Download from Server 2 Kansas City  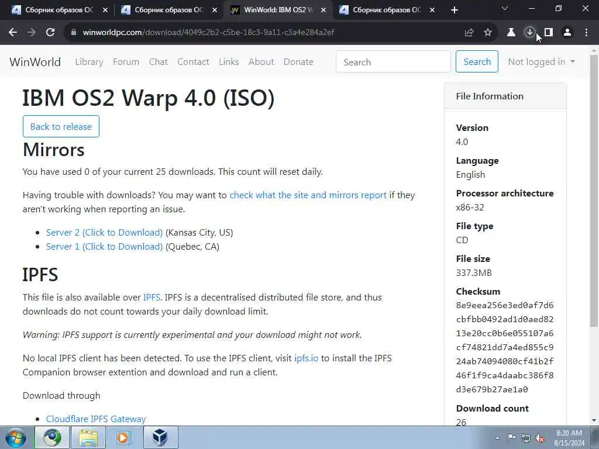pos(104,233)
